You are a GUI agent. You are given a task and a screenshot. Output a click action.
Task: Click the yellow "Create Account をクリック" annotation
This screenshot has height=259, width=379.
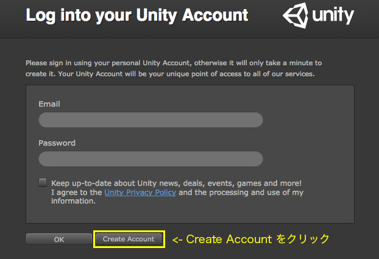[x=250, y=239]
